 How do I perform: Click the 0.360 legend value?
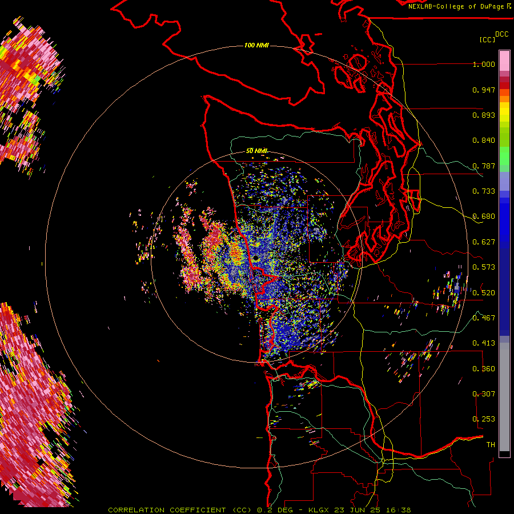[x=484, y=368]
